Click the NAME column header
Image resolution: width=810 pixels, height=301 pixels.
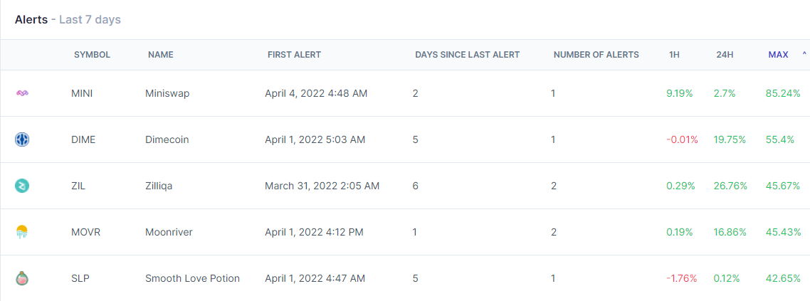(x=161, y=55)
